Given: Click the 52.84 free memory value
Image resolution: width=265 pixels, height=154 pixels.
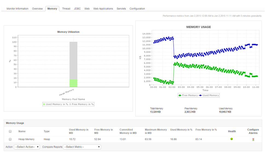Looking at the screenshot, I should [x=97, y=139].
